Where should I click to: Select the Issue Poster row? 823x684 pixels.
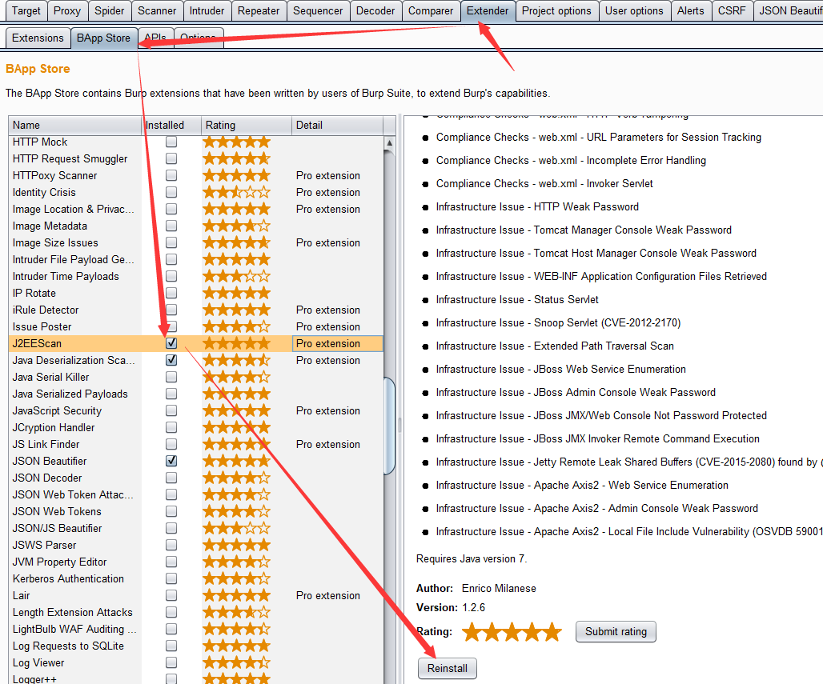196,326
